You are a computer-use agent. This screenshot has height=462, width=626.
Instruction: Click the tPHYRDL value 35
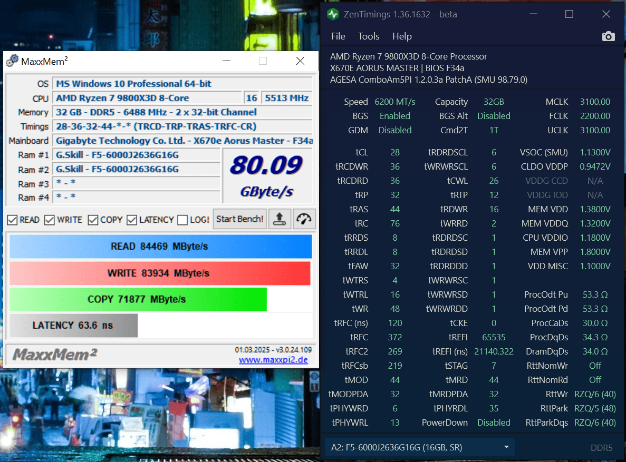494,409
